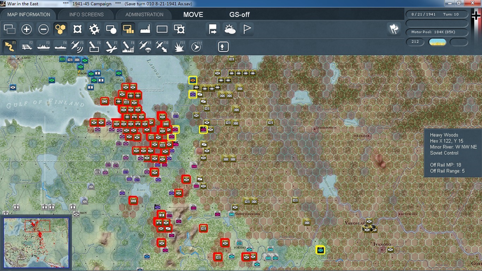The height and width of the screenshot is (271, 482).
Task: Select the F6 bomb unit mode icon
Action: [x=94, y=47]
